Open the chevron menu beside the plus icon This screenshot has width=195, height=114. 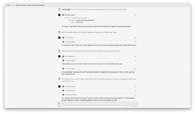point(189,5)
